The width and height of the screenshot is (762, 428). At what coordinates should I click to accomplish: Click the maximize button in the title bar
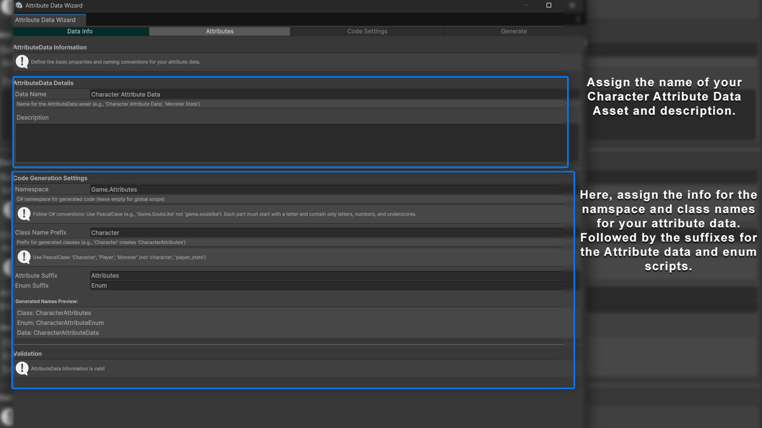pos(549,5)
